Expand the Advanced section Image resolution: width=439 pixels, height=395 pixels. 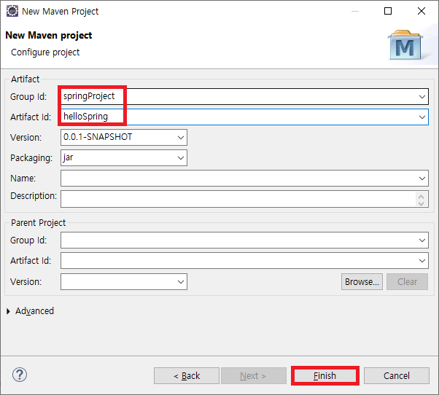8,311
